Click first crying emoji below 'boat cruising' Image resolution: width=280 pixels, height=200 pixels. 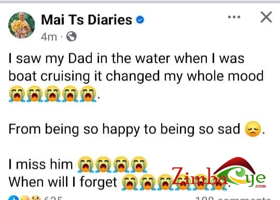[17, 94]
